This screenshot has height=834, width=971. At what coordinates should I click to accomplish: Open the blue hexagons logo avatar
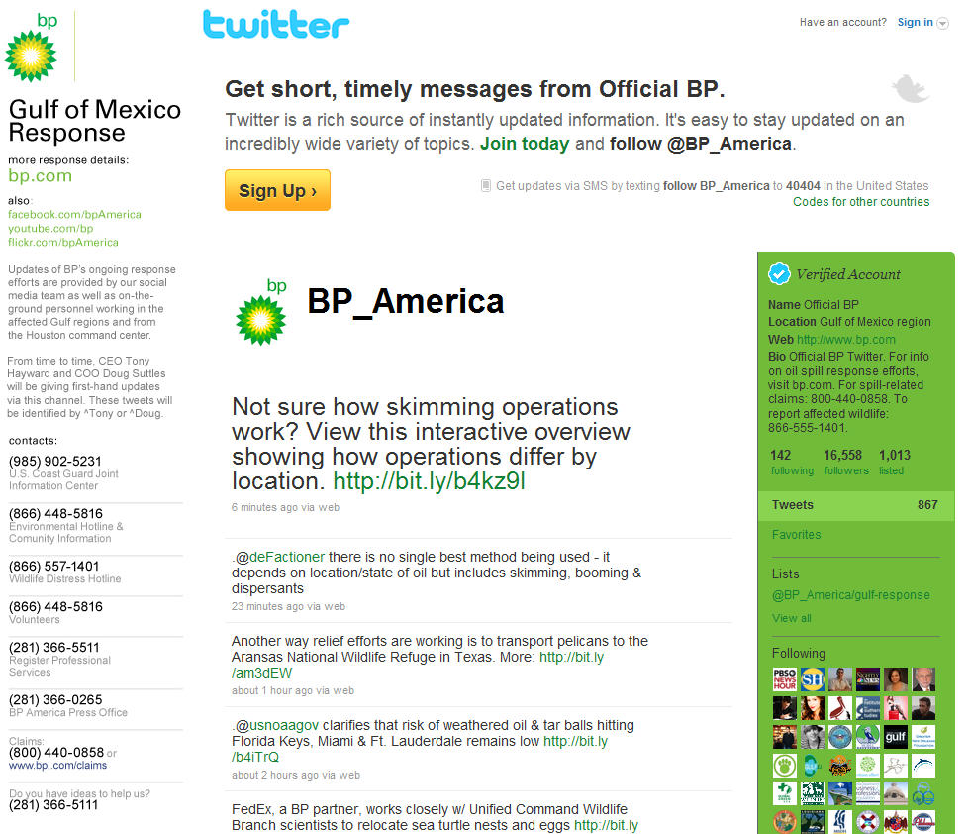923,793
